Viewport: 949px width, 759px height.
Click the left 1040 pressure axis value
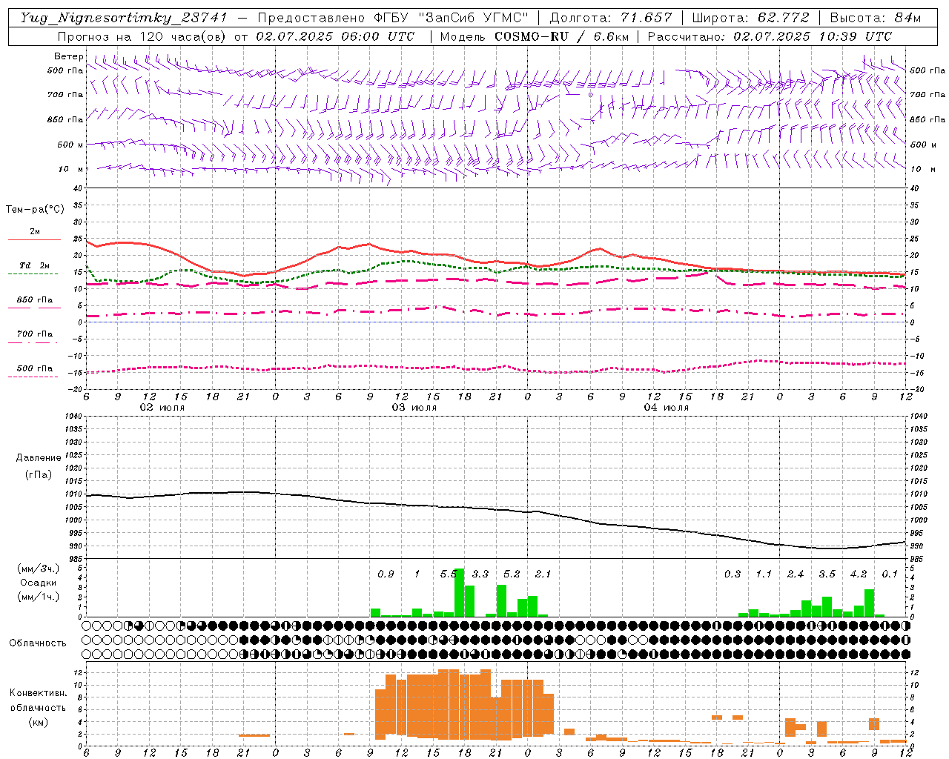(x=75, y=416)
